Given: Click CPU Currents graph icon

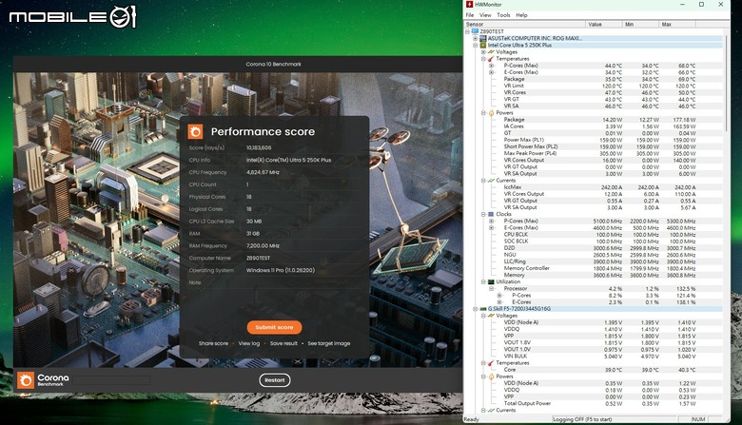Looking at the screenshot, I should pos(491,181).
